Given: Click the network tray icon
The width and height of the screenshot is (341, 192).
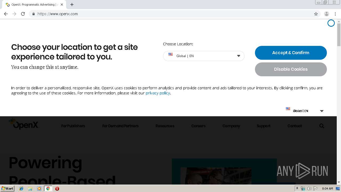Looking at the screenshot, I should click(303, 189).
